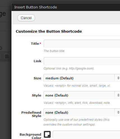Click the Link field label

coord(37,61)
